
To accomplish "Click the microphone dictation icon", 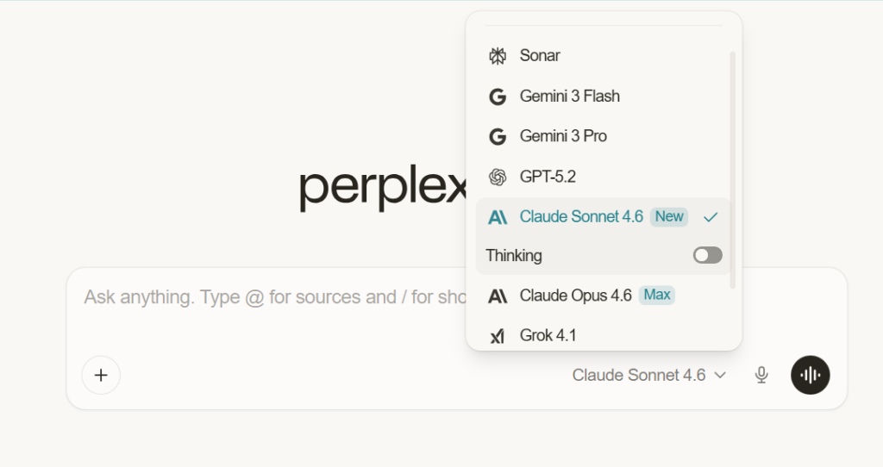I will [761, 375].
